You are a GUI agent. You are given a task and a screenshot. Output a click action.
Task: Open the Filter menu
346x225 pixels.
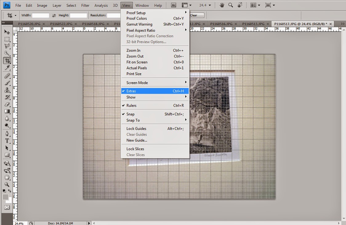point(85,5)
